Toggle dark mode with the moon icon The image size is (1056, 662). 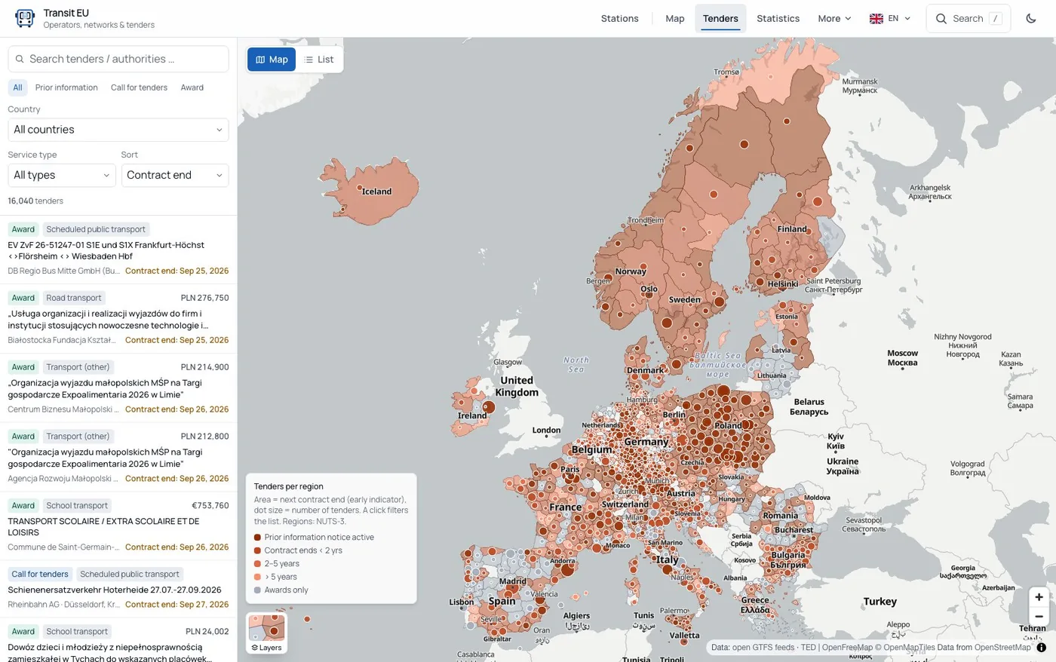pos(1031,18)
